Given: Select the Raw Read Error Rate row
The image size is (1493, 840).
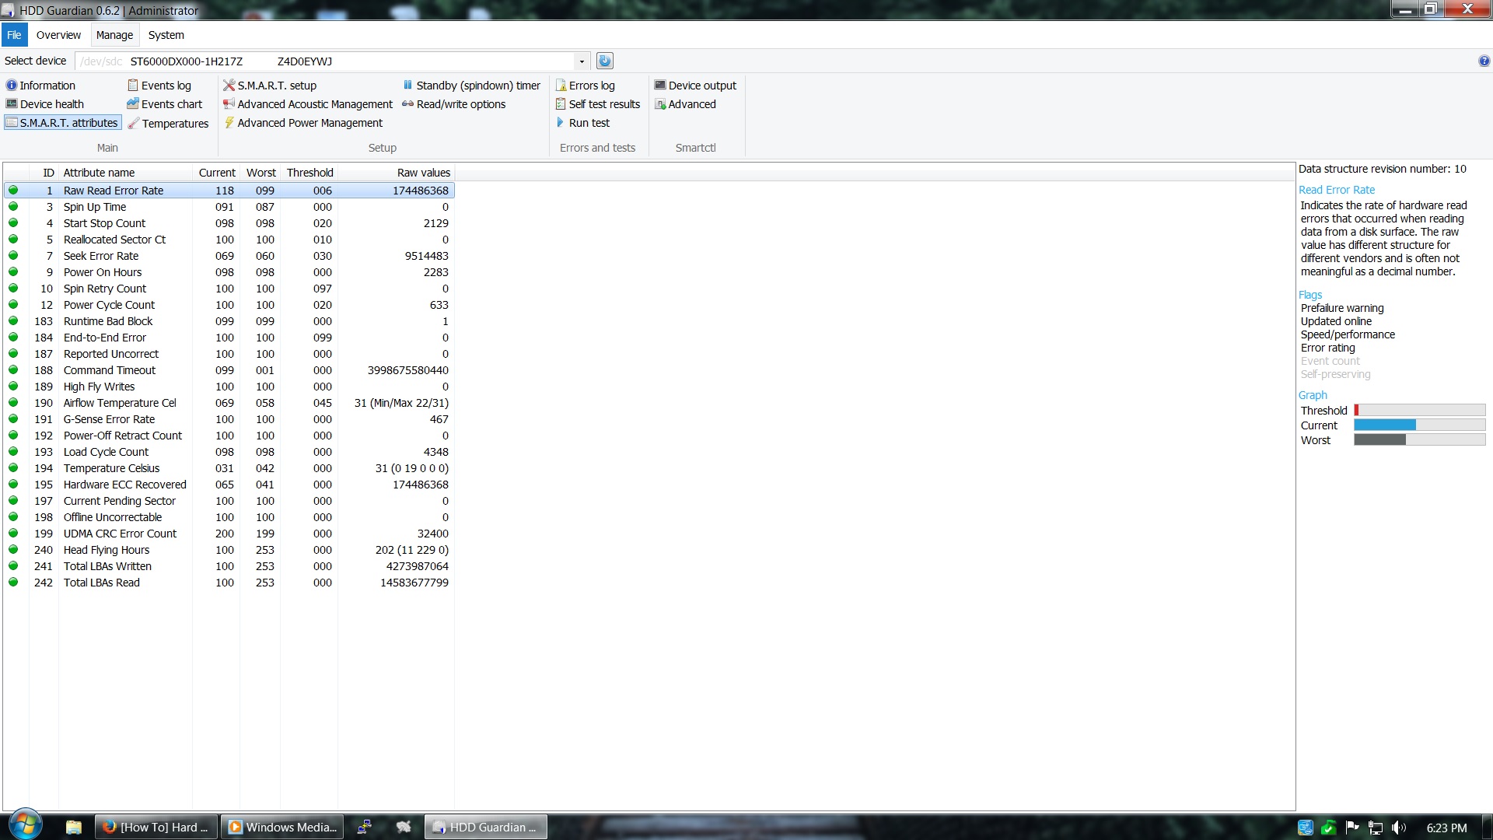Looking at the screenshot, I should 229,191.
